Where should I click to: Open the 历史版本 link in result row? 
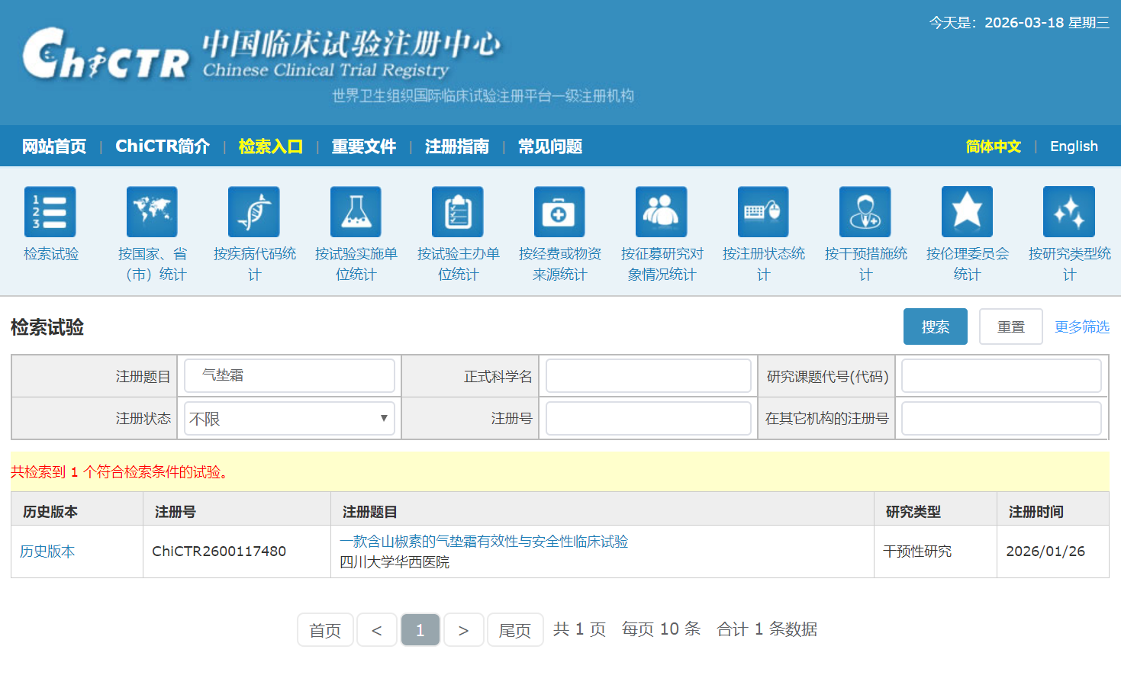pyautogui.click(x=47, y=552)
